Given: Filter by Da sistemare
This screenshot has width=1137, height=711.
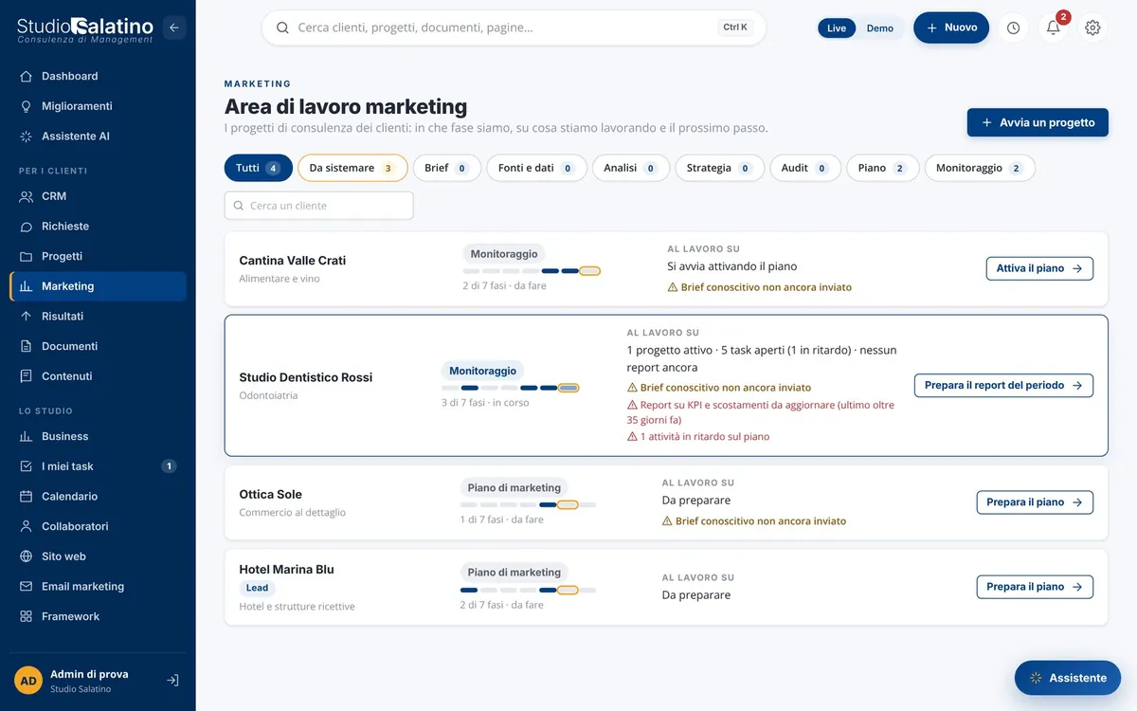Looking at the screenshot, I should 352,168.
